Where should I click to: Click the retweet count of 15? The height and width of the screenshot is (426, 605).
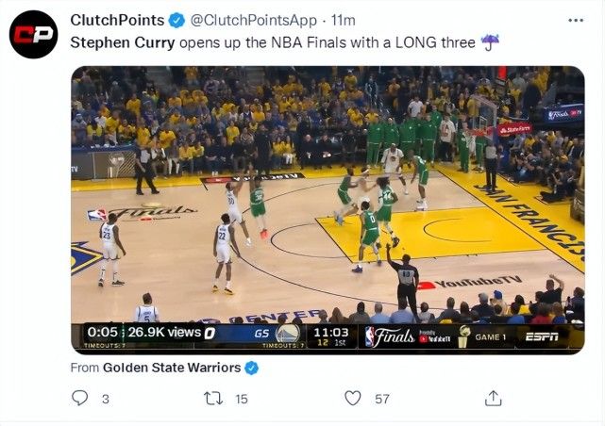pos(242,399)
